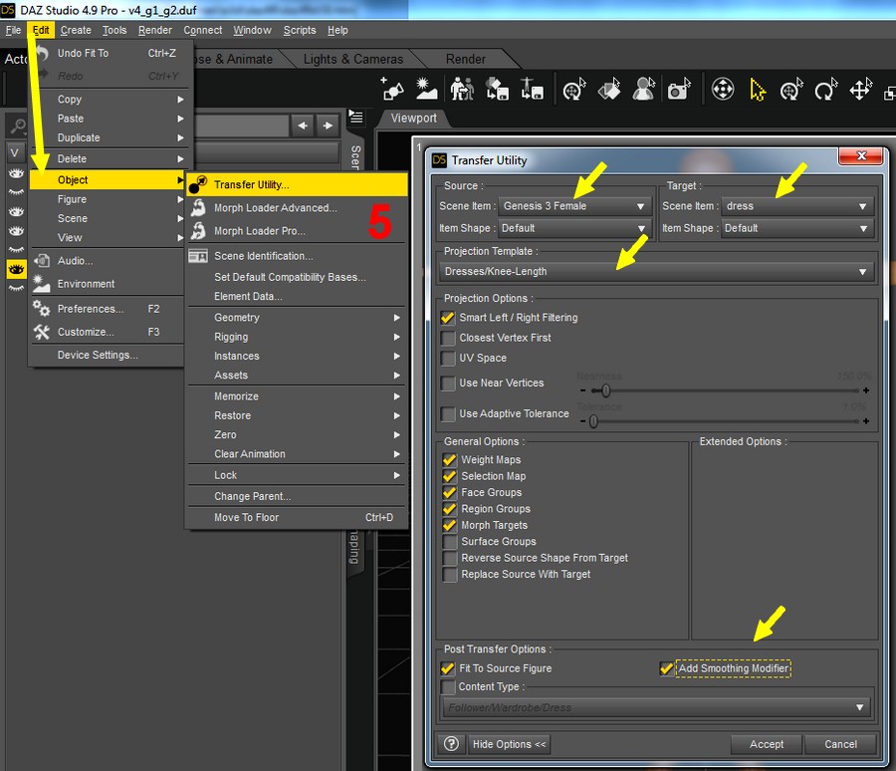Select the Translate four-way-arrows tool
The image size is (896, 771).
point(860,90)
